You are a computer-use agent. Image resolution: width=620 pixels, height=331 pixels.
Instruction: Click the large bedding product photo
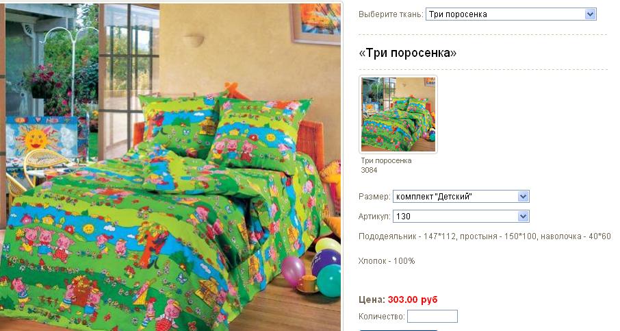click(x=170, y=167)
